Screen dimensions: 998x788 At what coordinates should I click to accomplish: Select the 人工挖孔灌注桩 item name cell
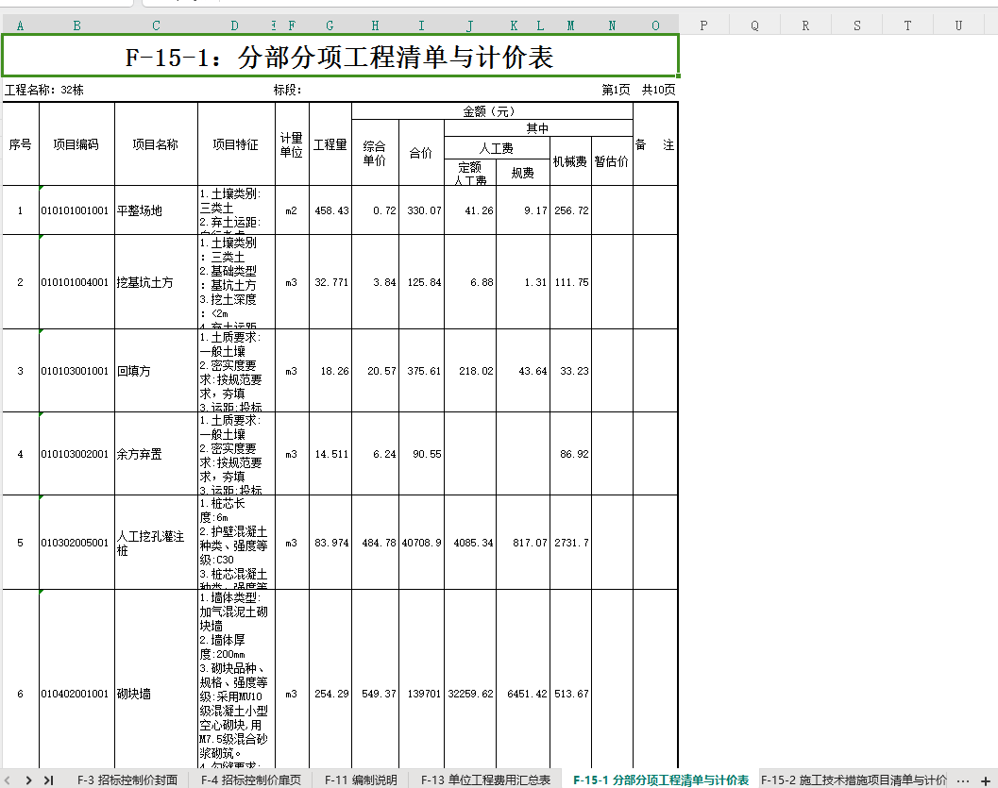tap(156, 543)
